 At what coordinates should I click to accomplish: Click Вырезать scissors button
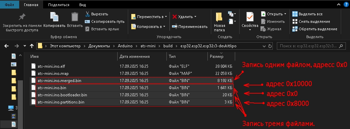point(97,14)
